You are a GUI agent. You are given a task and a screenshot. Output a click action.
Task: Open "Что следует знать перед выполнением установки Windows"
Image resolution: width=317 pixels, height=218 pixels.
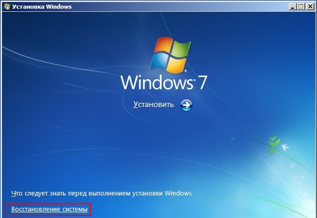coord(101,193)
